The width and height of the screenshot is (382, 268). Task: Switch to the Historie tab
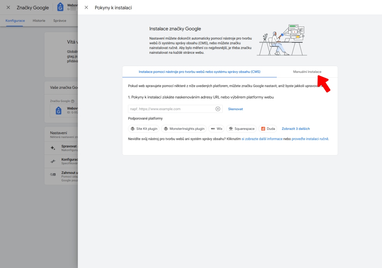pos(38,21)
